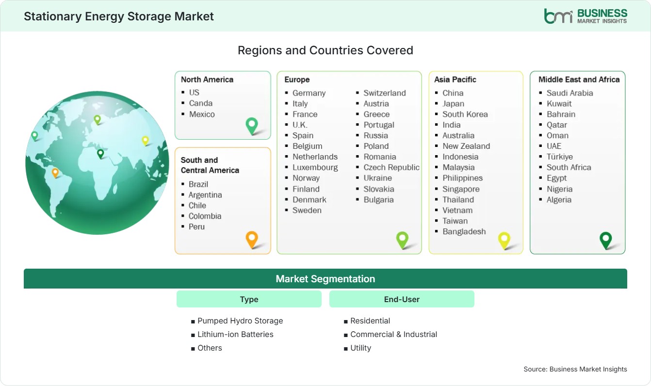Select the Type segmentation header
Image resolution: width=651 pixels, height=386 pixels.
coord(249,299)
